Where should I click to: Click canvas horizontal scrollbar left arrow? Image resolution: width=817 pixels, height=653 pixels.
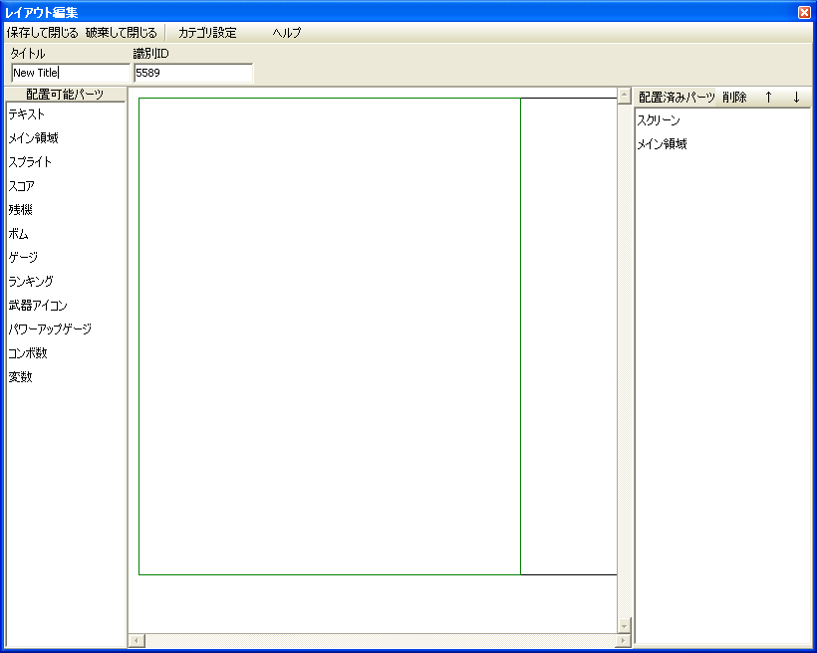point(136,640)
